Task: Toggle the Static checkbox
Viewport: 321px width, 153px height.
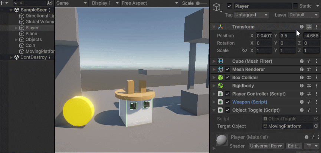Action: (295, 6)
